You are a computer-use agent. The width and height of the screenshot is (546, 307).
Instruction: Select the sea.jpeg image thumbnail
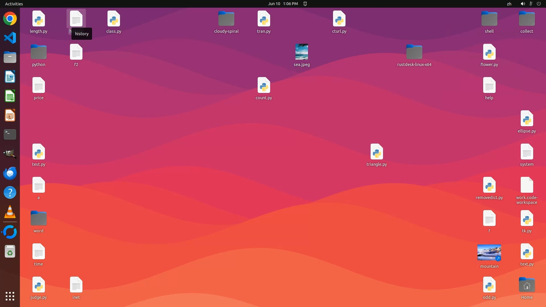pos(301,52)
